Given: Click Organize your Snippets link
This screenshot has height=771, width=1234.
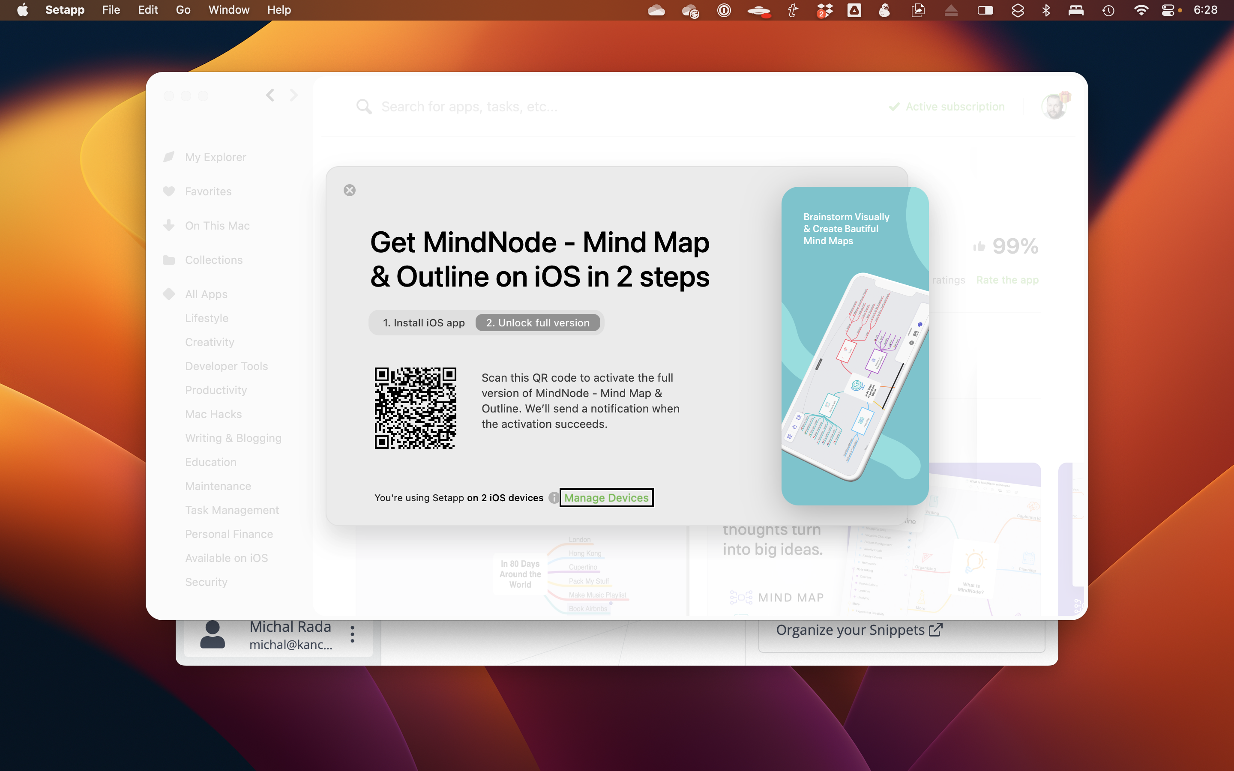Looking at the screenshot, I should (x=859, y=630).
